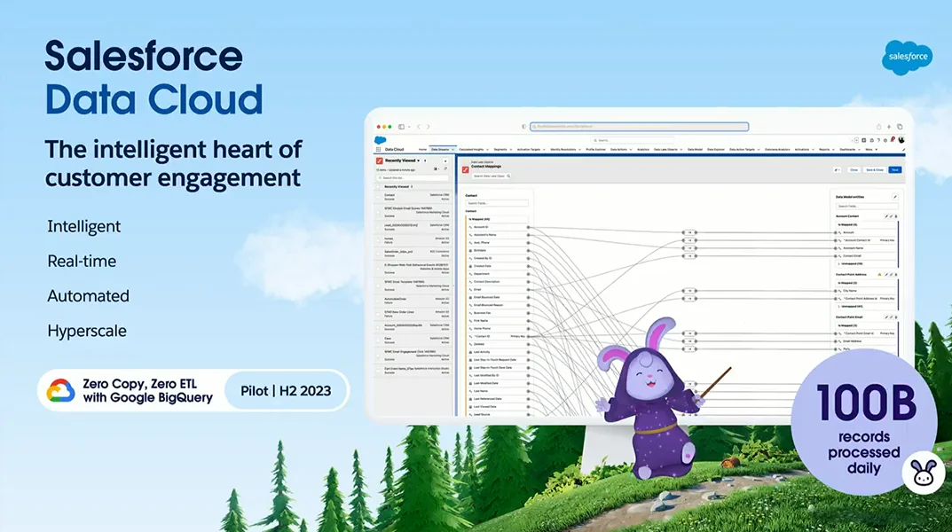Click the Recently Viewed list icon
Screen dimensions: 952x532
(x=379, y=161)
